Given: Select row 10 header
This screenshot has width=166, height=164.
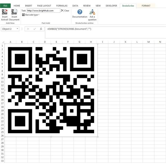Looking at the screenshot, I should tap(2, 78).
